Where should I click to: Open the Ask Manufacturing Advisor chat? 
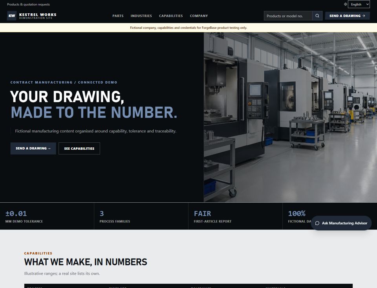(341, 223)
